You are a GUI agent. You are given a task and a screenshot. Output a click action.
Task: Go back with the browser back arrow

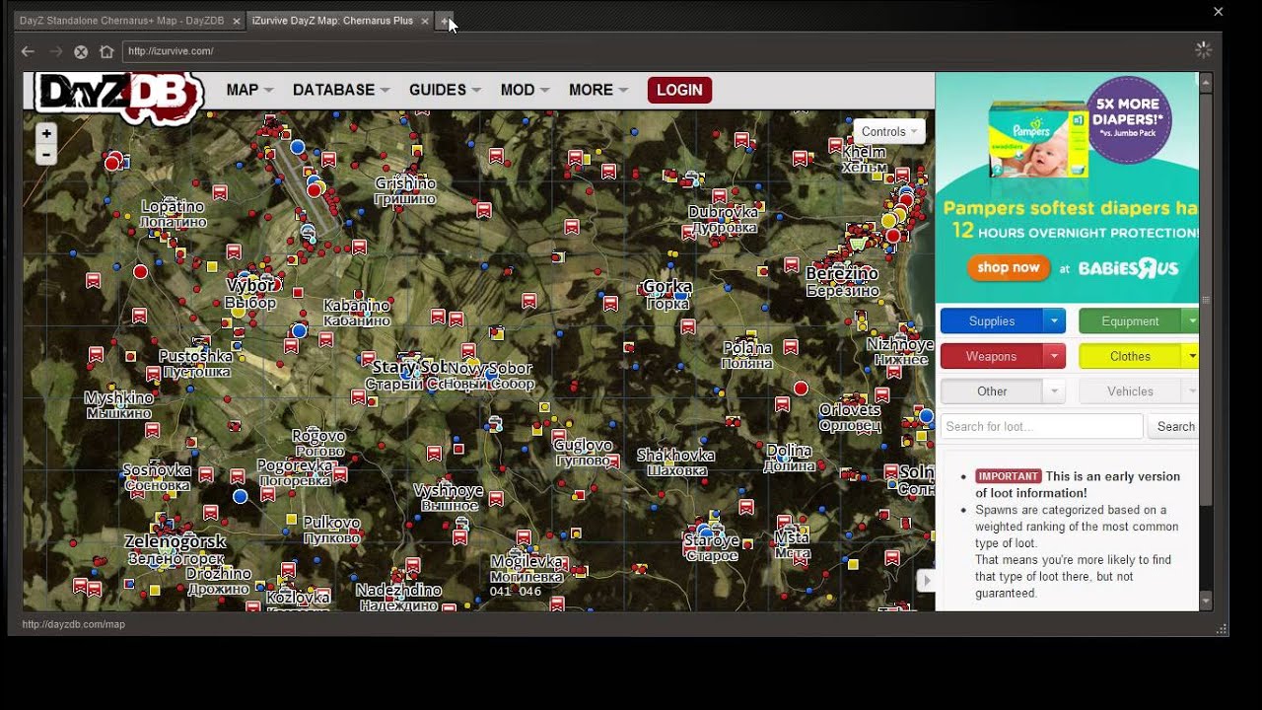coord(28,51)
